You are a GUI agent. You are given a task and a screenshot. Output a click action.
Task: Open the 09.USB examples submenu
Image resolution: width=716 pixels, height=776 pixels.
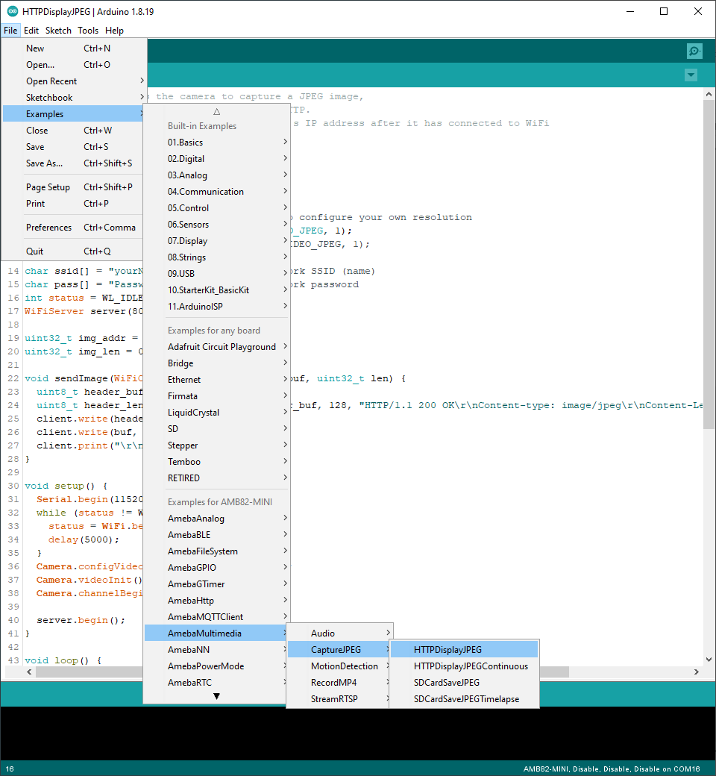(x=217, y=273)
